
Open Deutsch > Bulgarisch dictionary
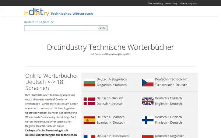tap(112, 79)
